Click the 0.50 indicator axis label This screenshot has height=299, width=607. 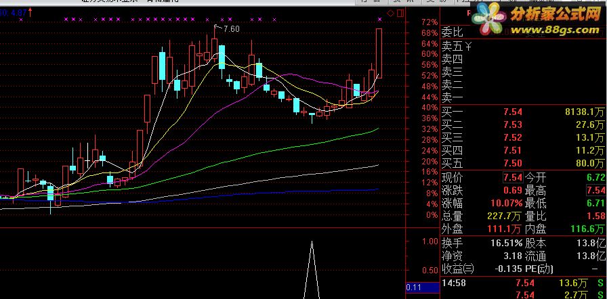click(x=430, y=270)
